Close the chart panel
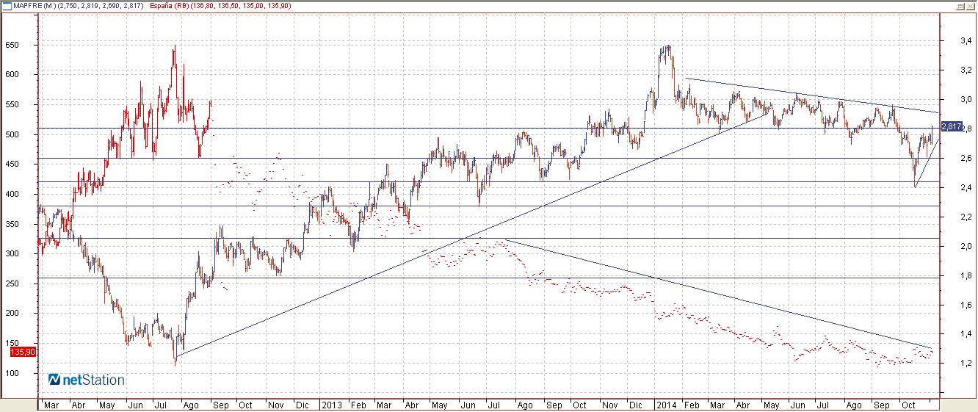 [x=970, y=6]
